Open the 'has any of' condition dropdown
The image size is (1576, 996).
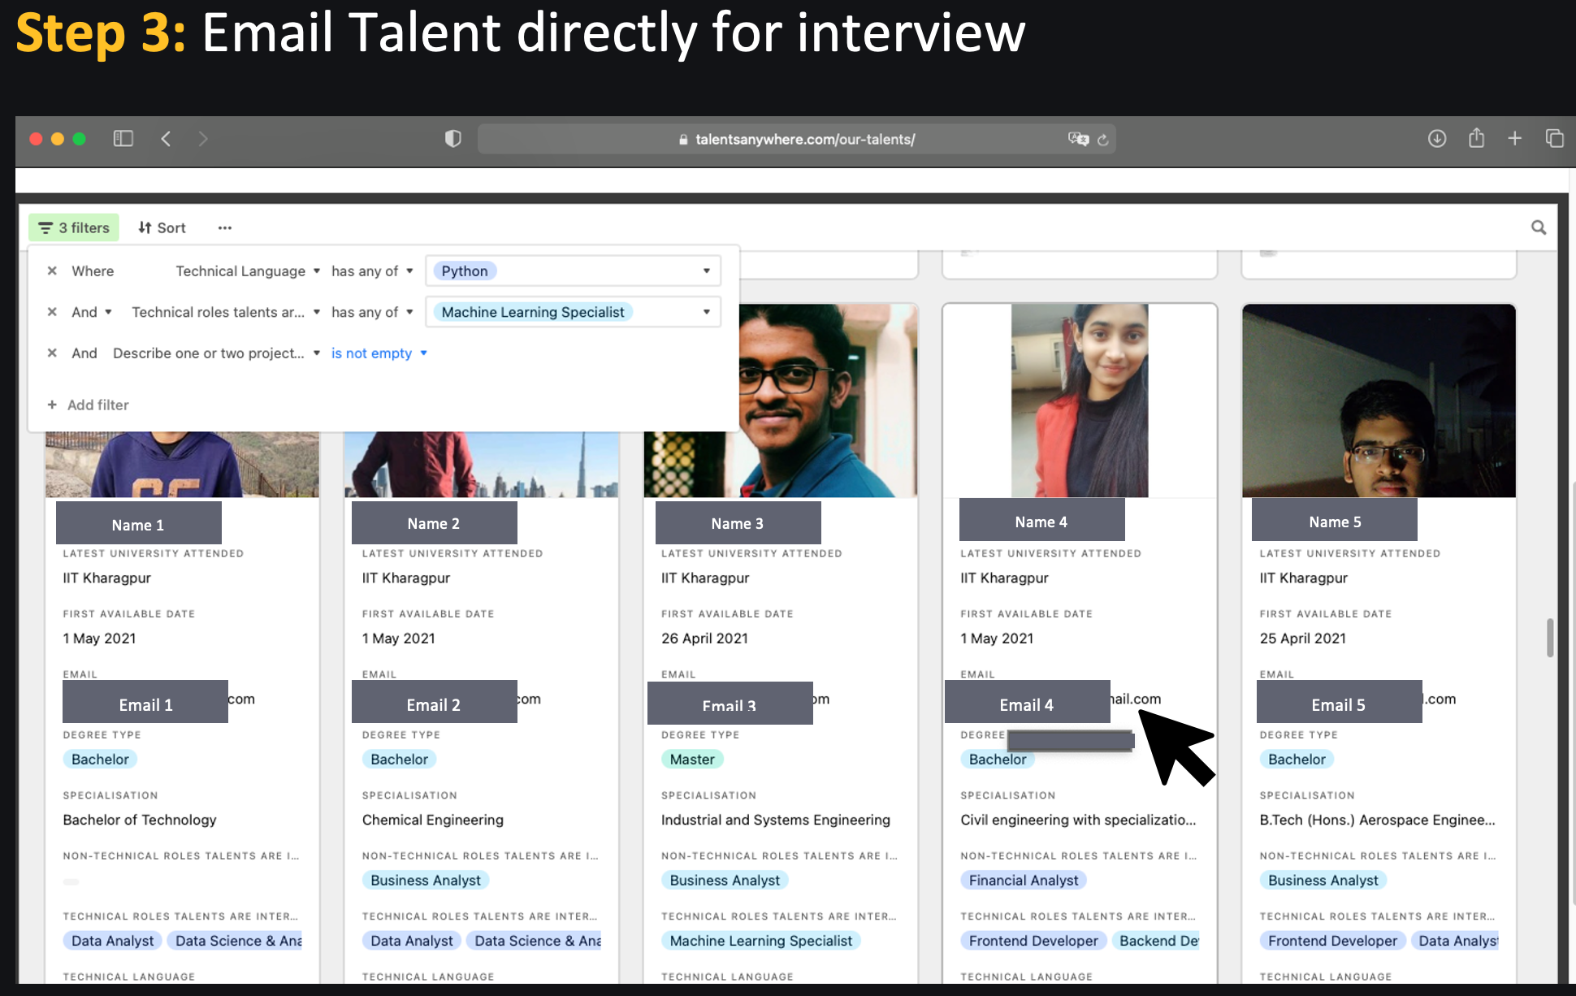[x=371, y=271]
